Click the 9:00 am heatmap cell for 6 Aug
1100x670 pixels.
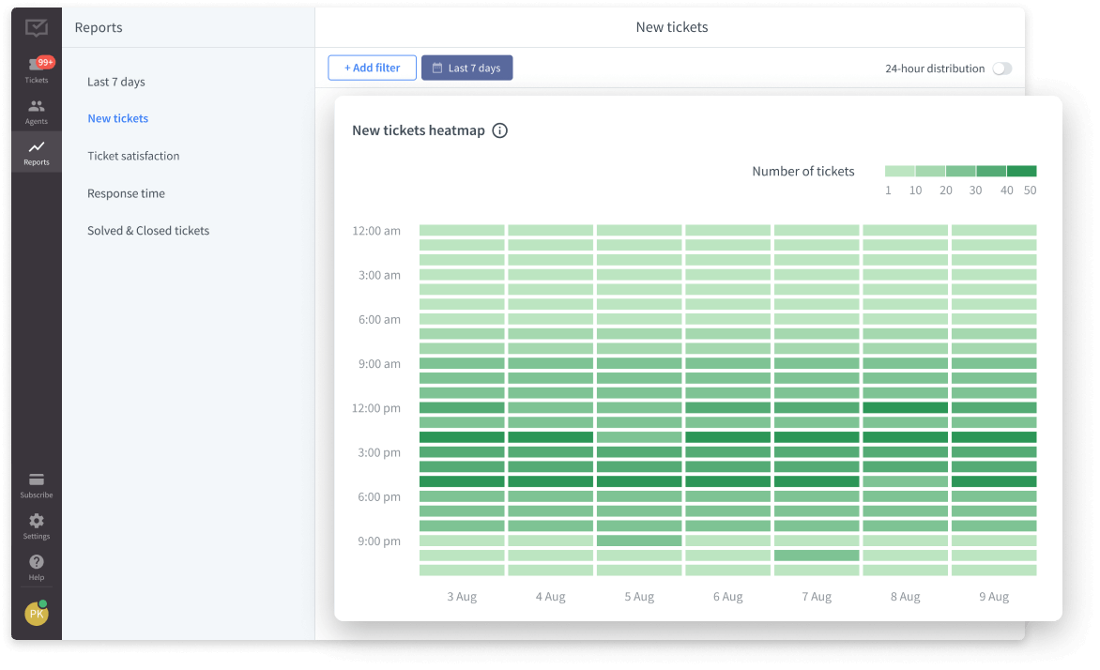pyautogui.click(x=727, y=363)
